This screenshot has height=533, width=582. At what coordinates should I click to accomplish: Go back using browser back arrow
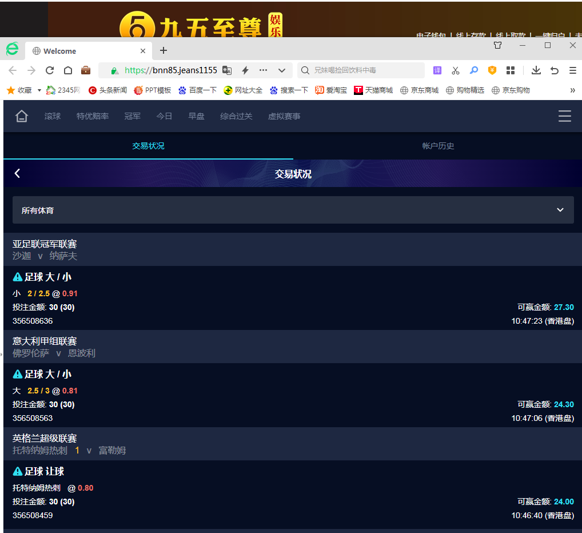[x=13, y=70]
